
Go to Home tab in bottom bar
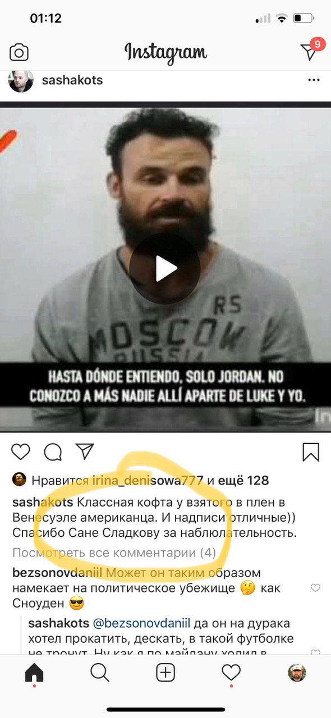click(x=34, y=673)
